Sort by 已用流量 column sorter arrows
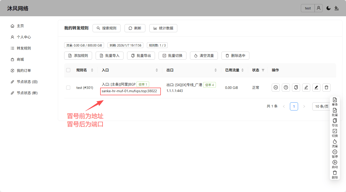The image size is (346, 192). pyautogui.click(x=243, y=70)
